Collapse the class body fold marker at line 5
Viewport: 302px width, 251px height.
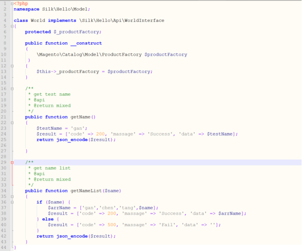tap(12, 26)
